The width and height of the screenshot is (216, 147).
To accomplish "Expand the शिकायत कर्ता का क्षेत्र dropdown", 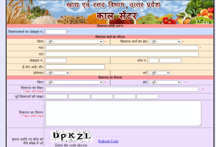I will 165,42.
